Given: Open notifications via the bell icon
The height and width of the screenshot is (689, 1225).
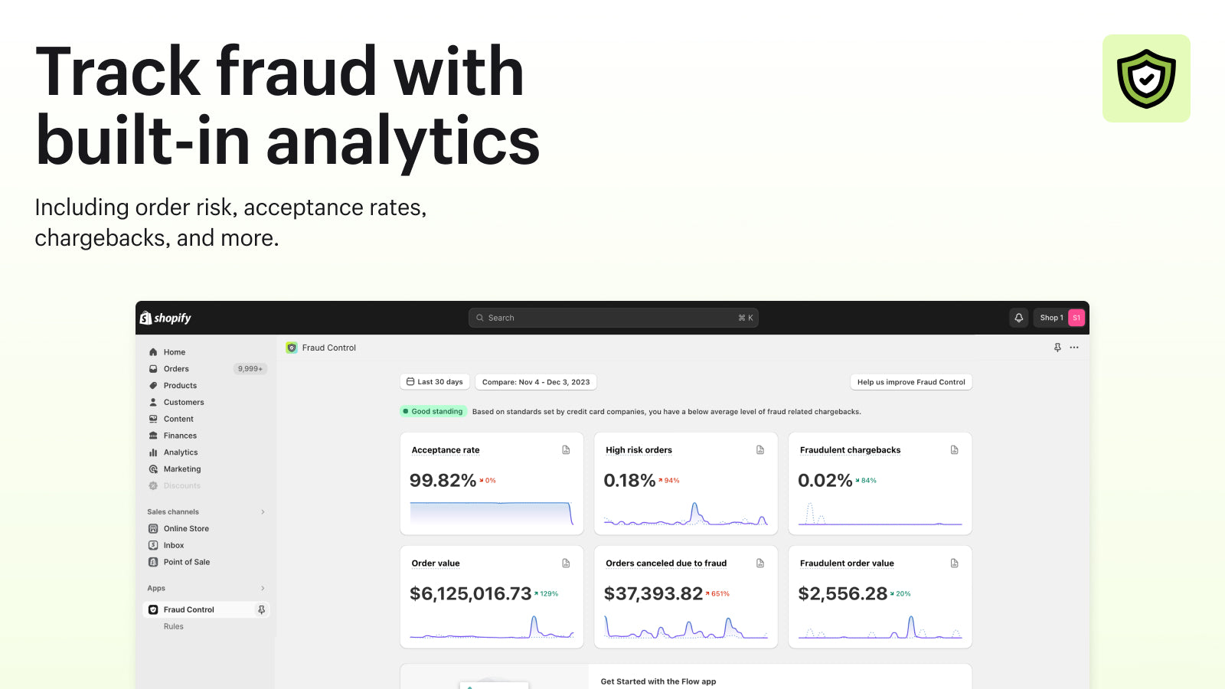Looking at the screenshot, I should click(x=1018, y=317).
